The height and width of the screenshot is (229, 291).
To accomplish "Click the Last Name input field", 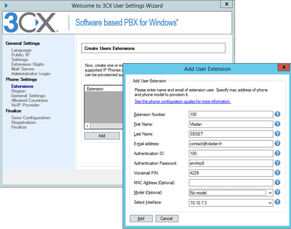I will pyautogui.click(x=231, y=134).
